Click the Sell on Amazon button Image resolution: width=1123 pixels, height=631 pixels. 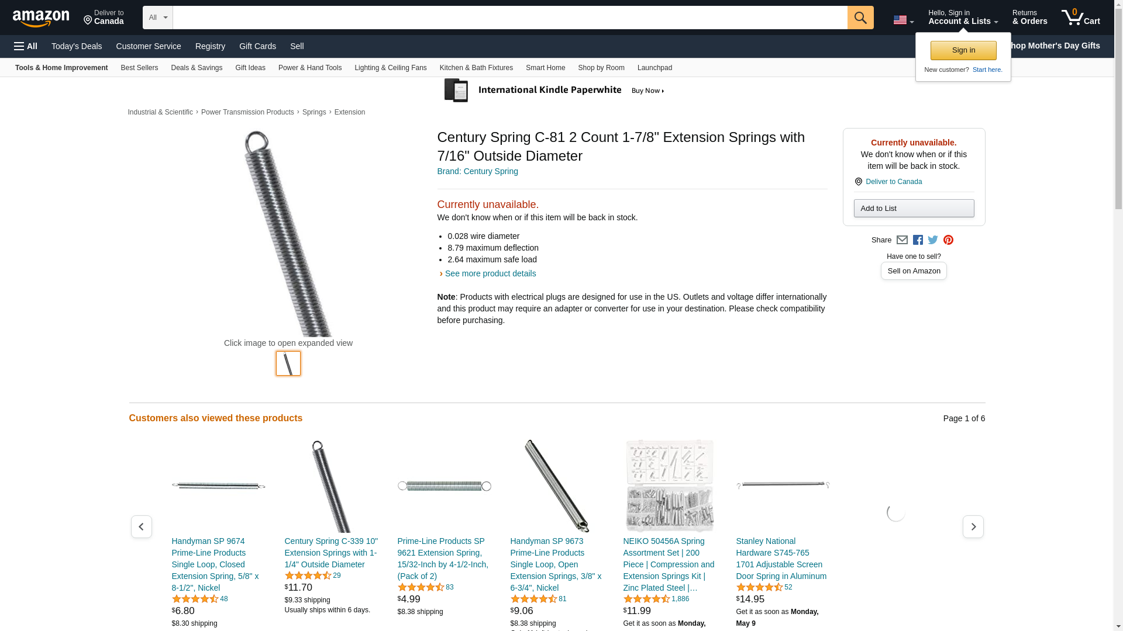[914, 271]
